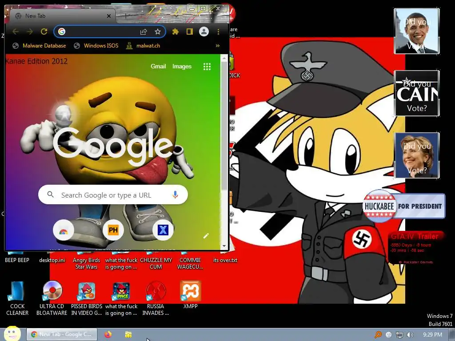Reload the page with the refresh icon
Screen dimensions: 455x341
point(44,32)
